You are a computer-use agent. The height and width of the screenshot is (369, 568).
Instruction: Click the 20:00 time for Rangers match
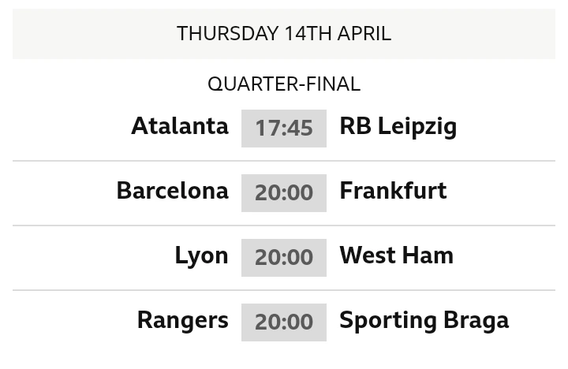[284, 322]
